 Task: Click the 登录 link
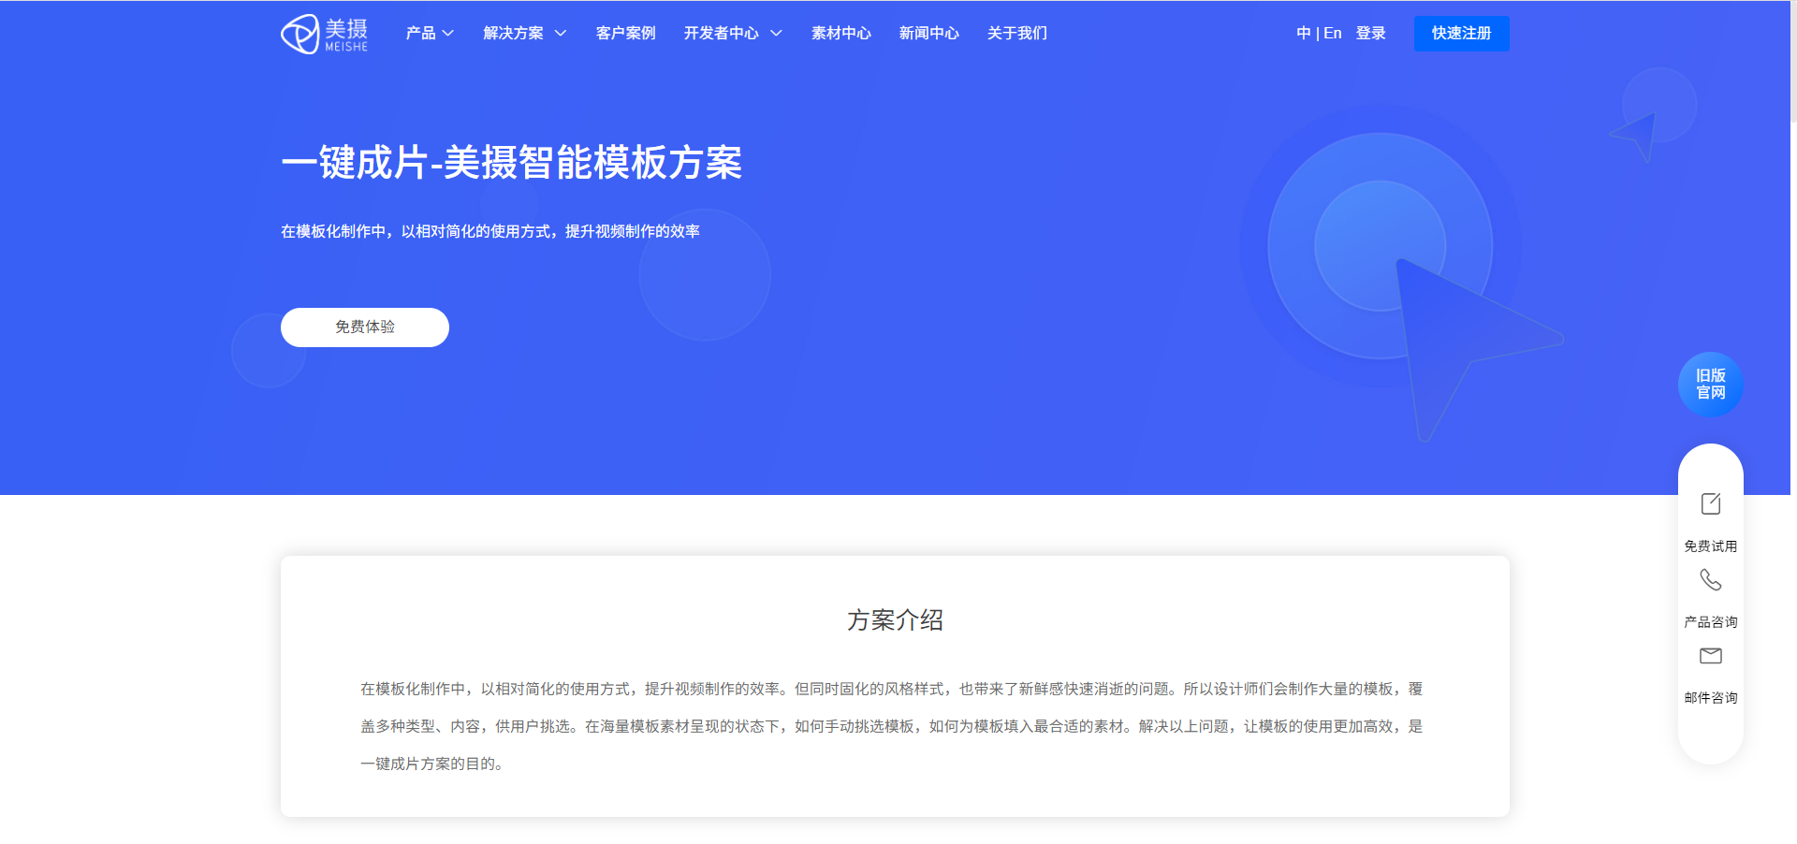(x=1370, y=33)
